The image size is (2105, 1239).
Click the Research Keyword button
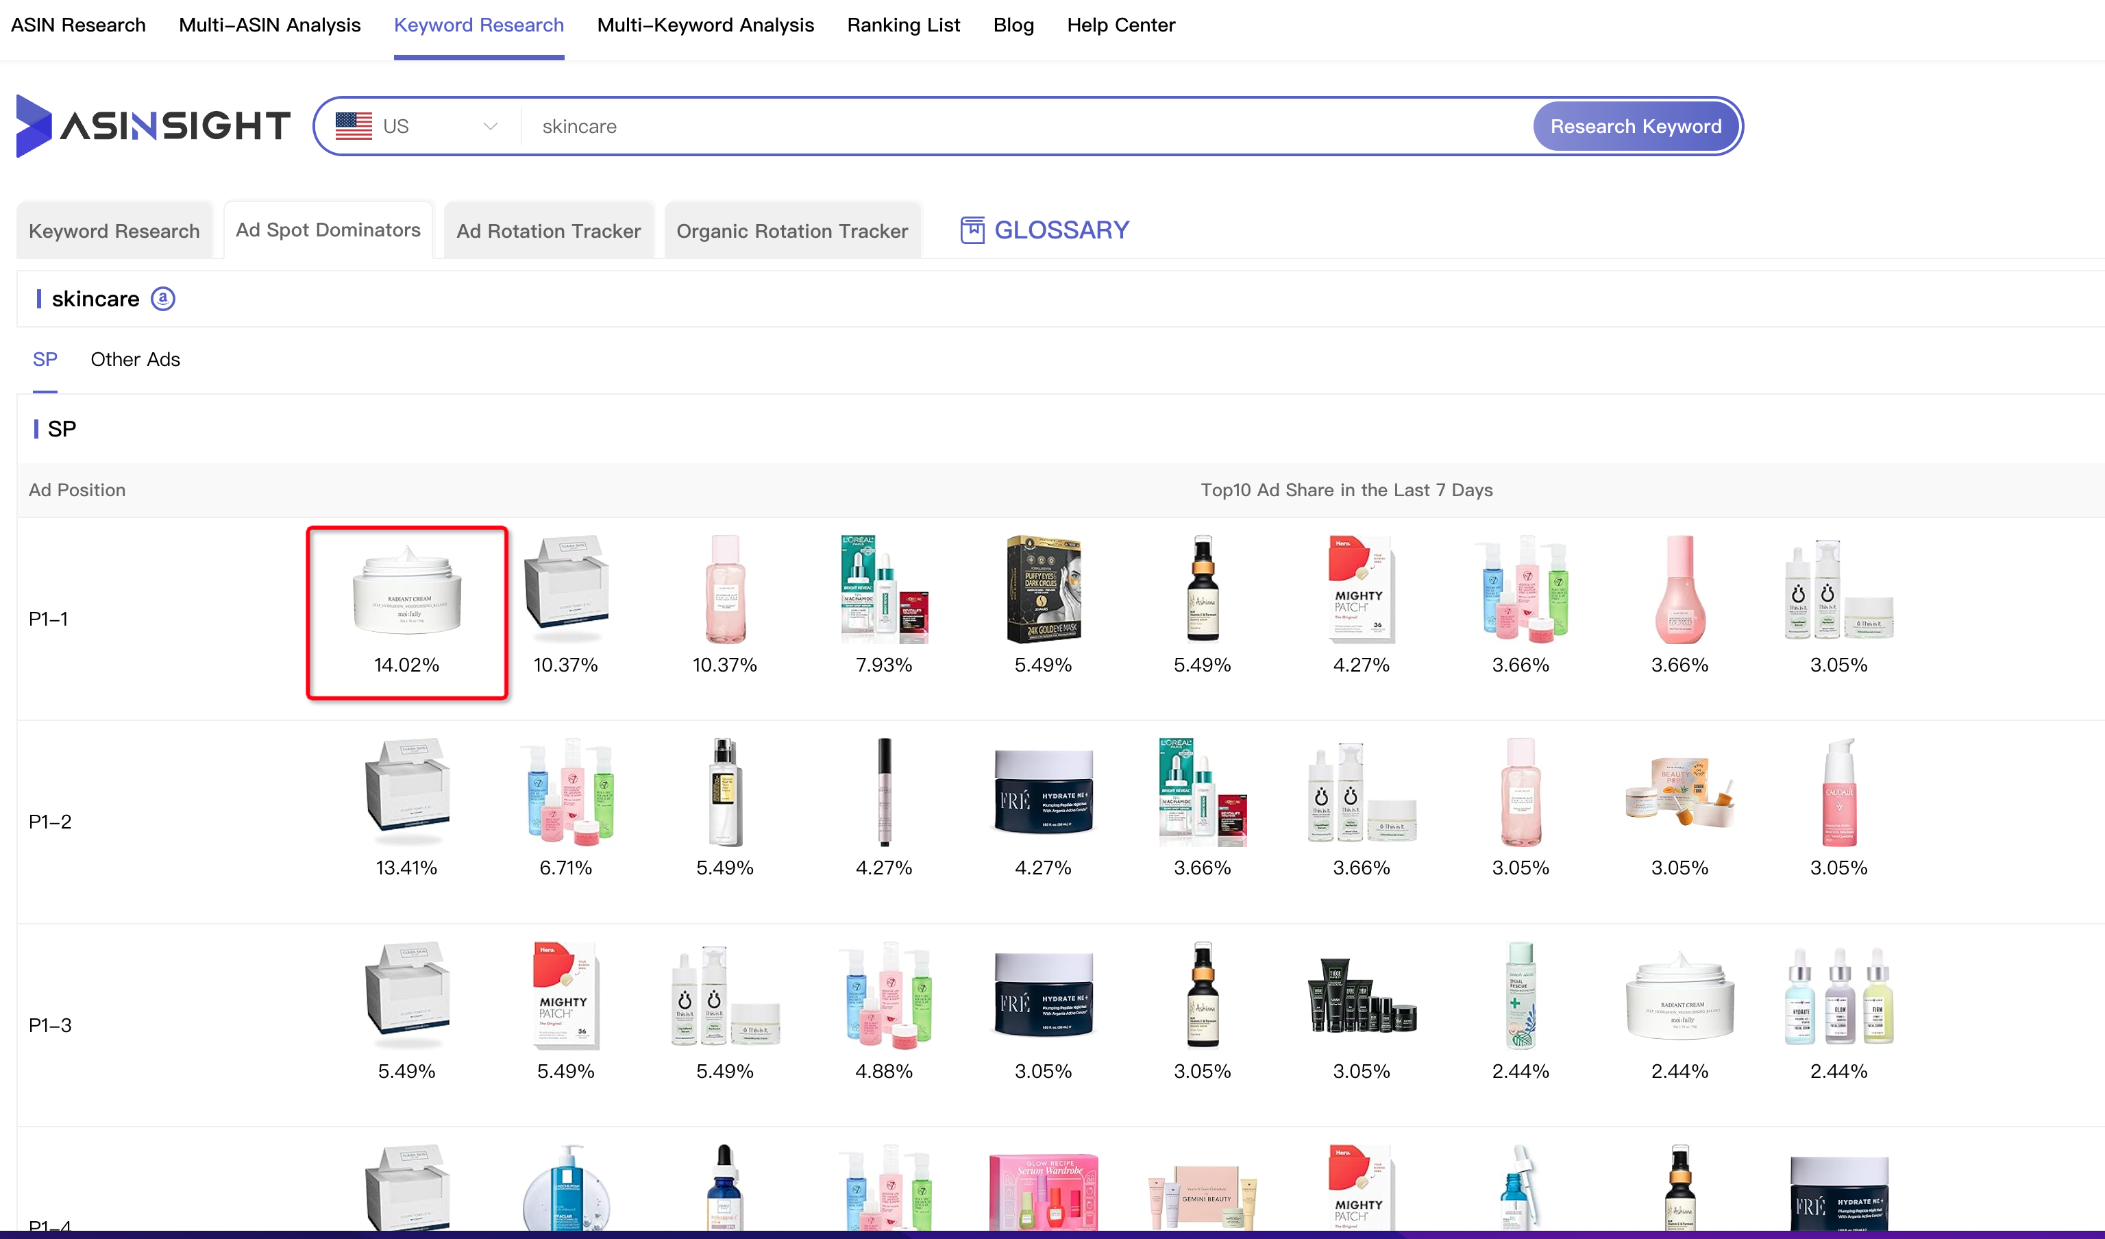click(1635, 126)
